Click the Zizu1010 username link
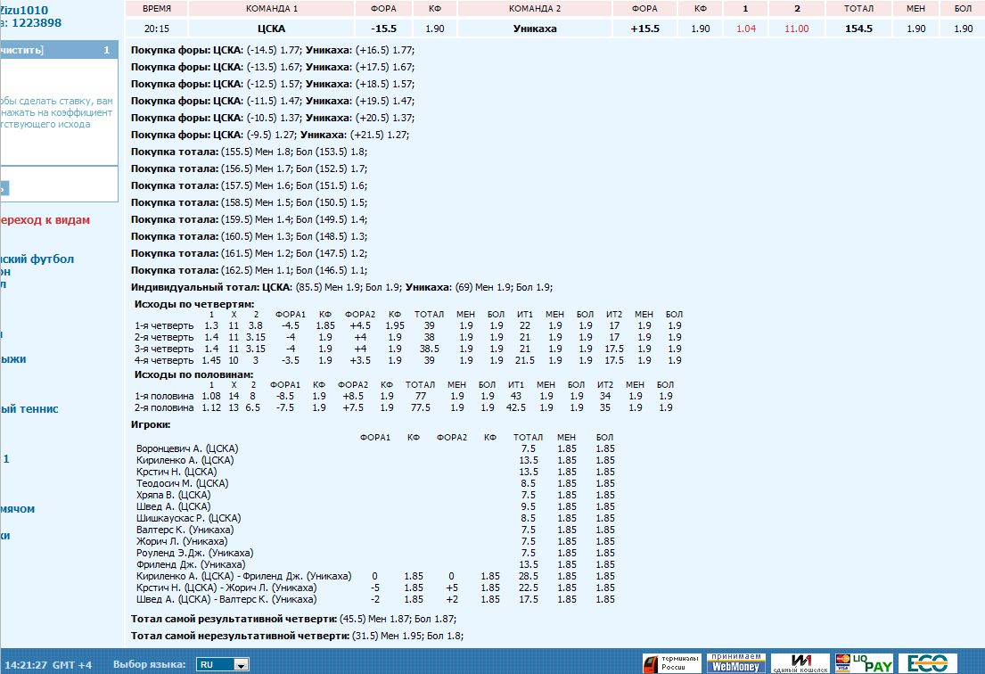Screen dimensions: 985x674 click(24, 10)
